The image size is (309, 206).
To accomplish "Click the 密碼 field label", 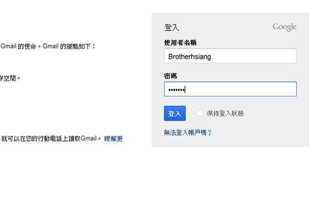I will [x=170, y=76].
